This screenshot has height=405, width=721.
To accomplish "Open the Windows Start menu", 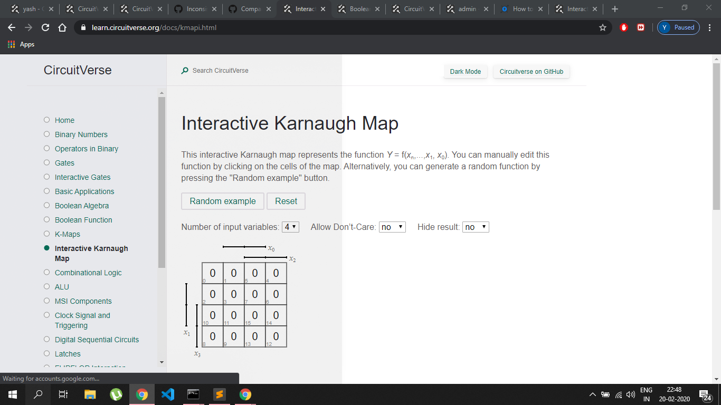I will point(13,394).
